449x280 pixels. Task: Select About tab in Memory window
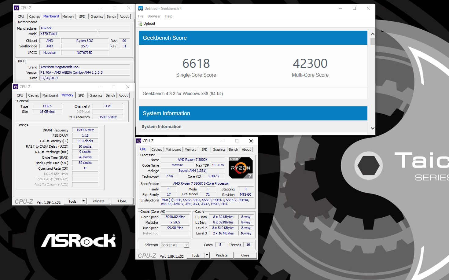click(123, 95)
